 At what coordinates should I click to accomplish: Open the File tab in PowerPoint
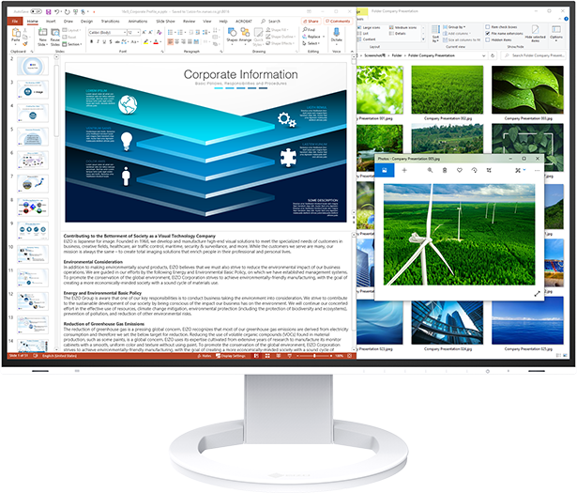[x=15, y=22]
